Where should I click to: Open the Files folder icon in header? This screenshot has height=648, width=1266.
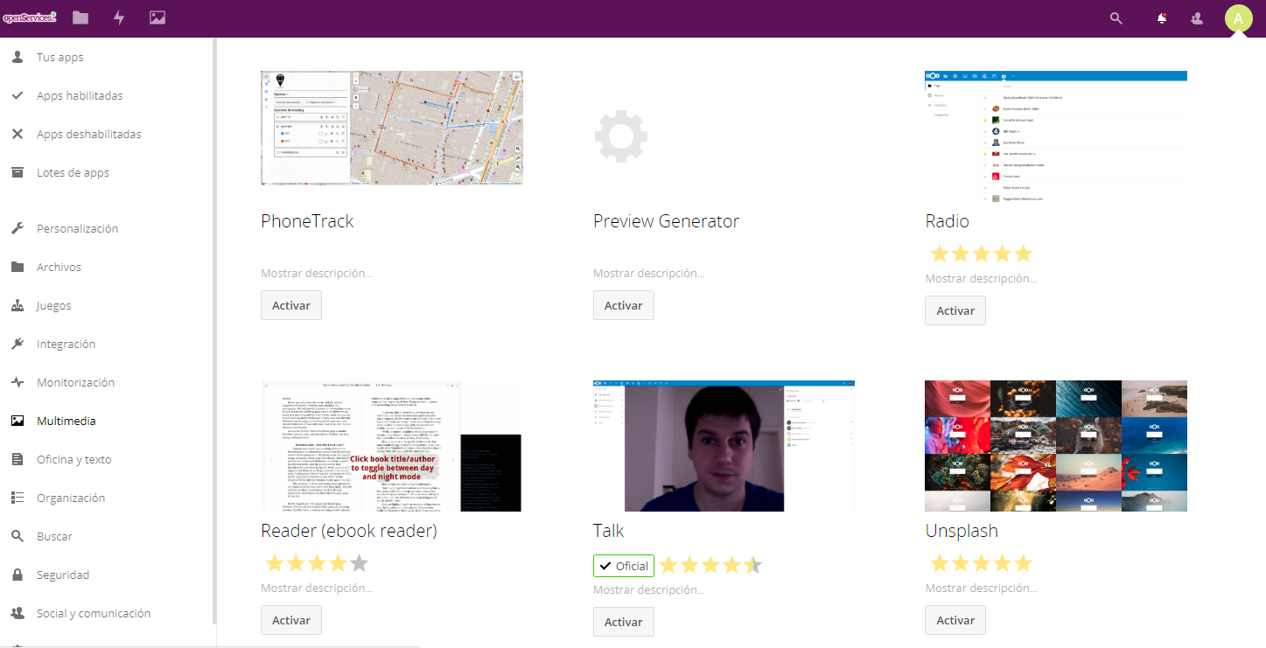(x=80, y=17)
